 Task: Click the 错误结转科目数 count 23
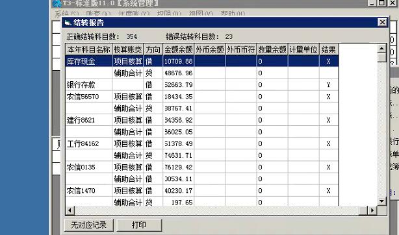pos(229,36)
